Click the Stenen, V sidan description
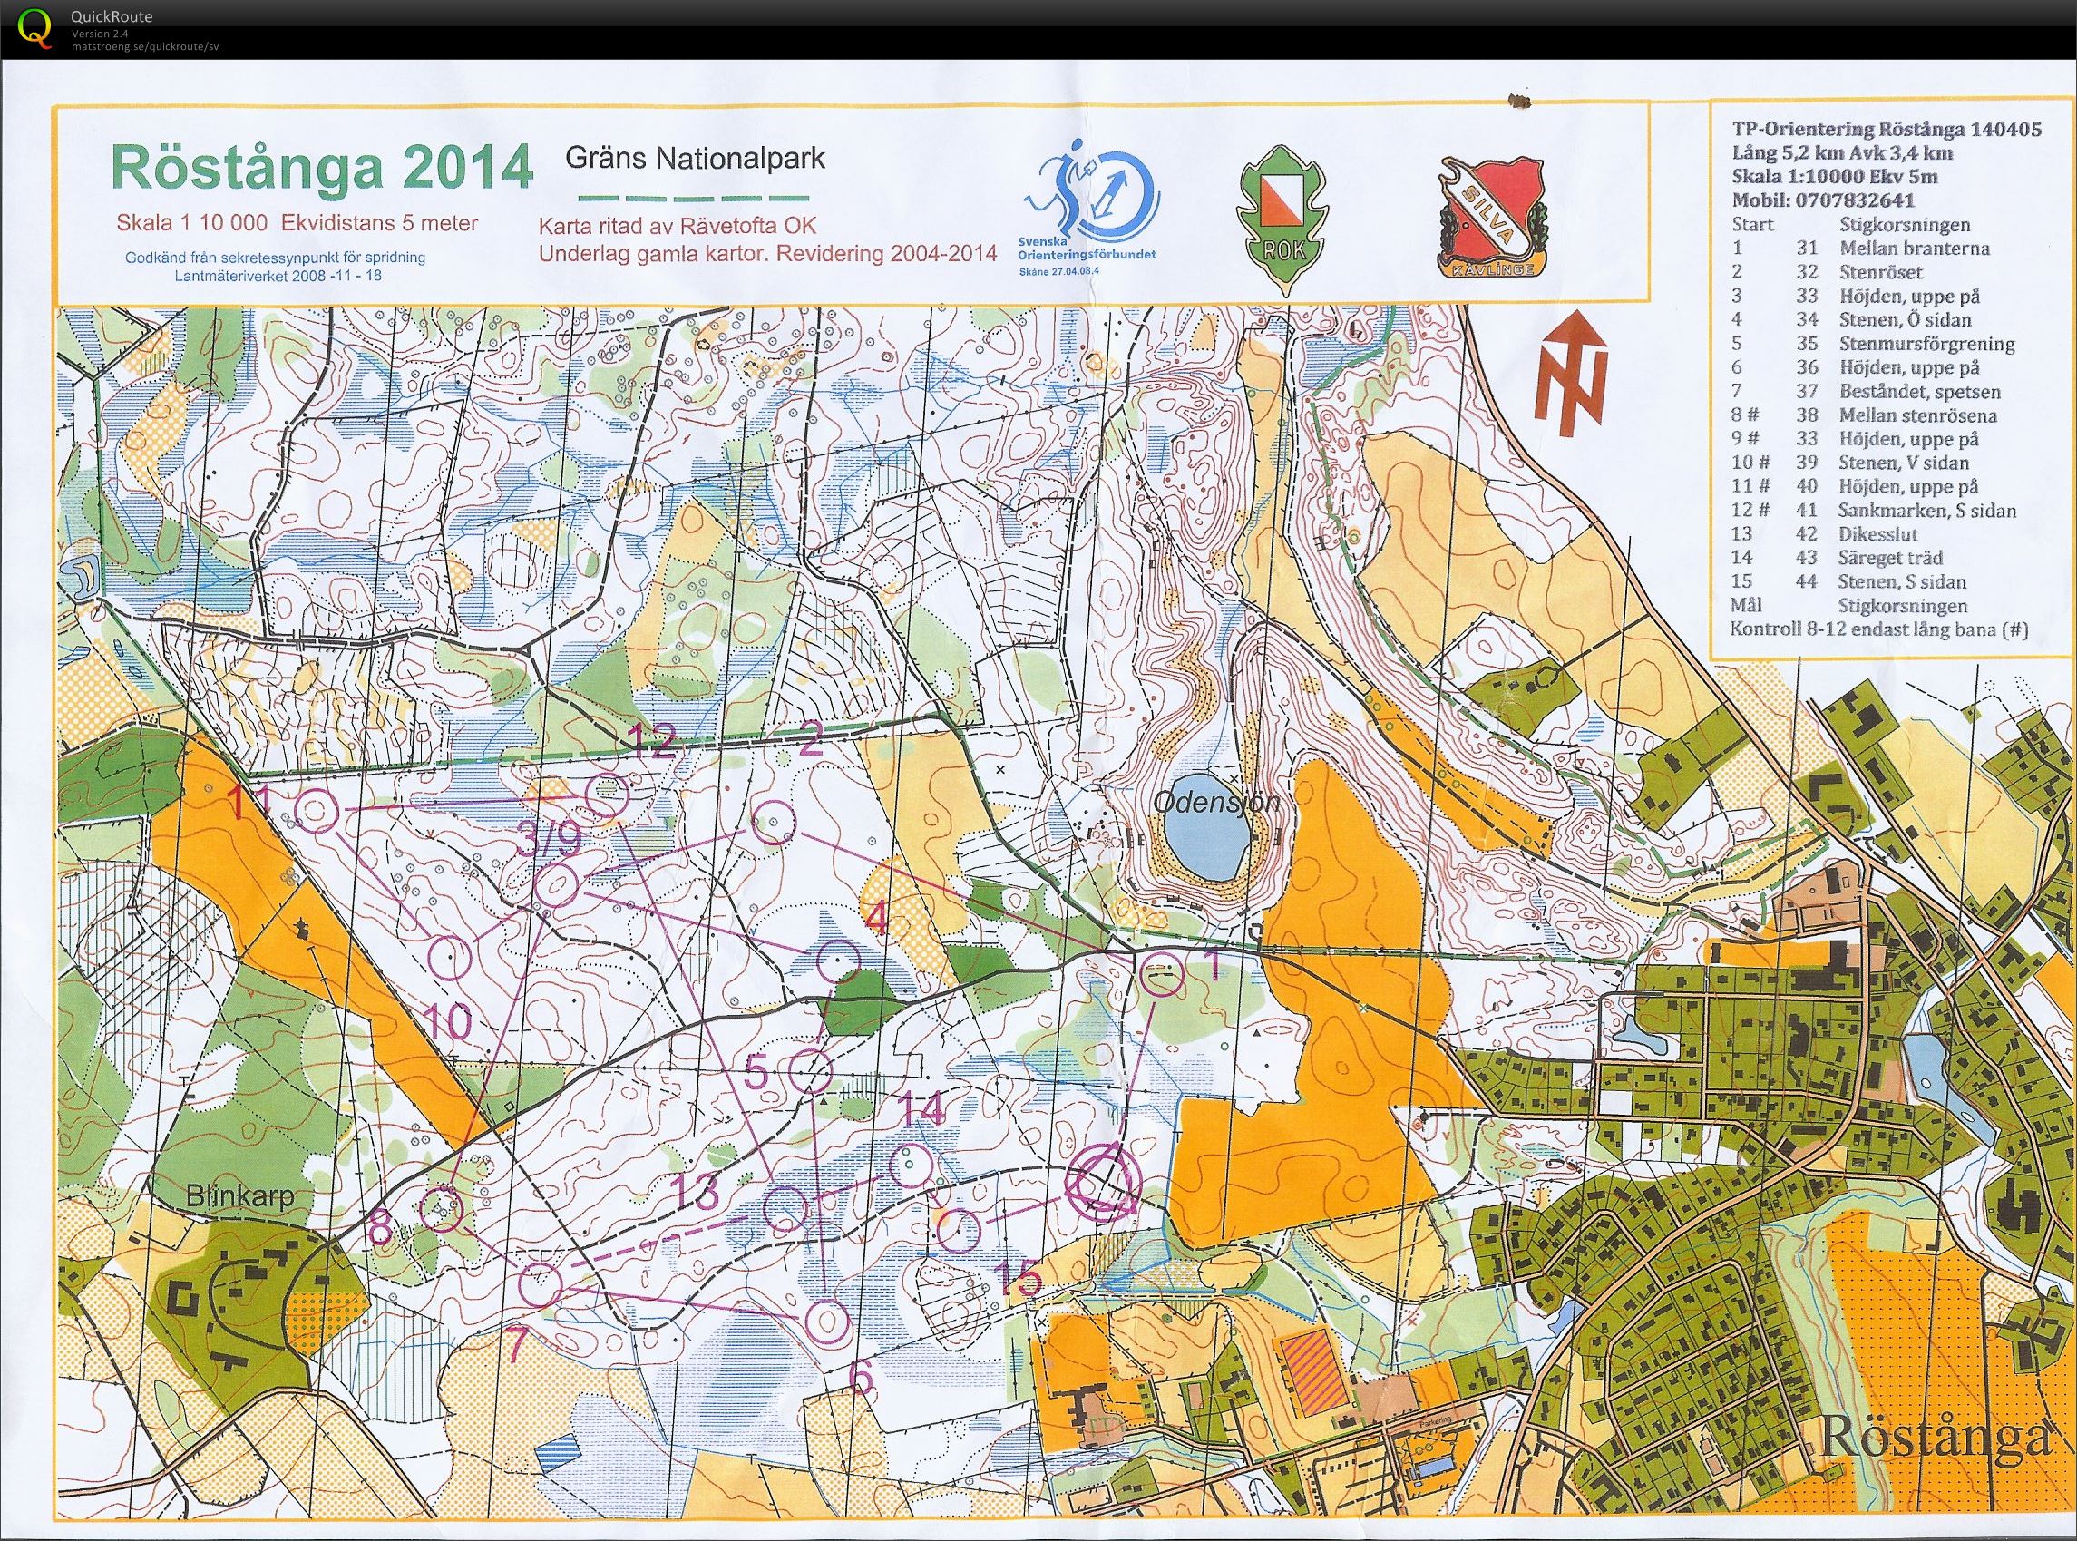 point(1904,463)
